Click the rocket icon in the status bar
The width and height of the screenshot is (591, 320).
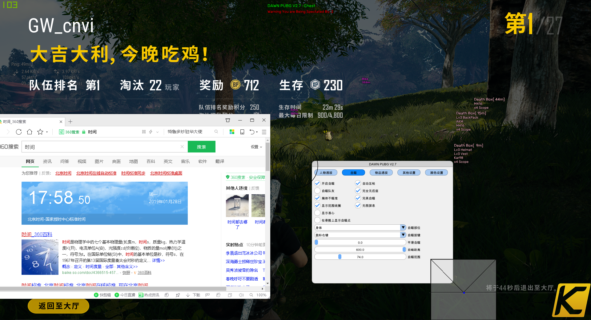coord(178,295)
